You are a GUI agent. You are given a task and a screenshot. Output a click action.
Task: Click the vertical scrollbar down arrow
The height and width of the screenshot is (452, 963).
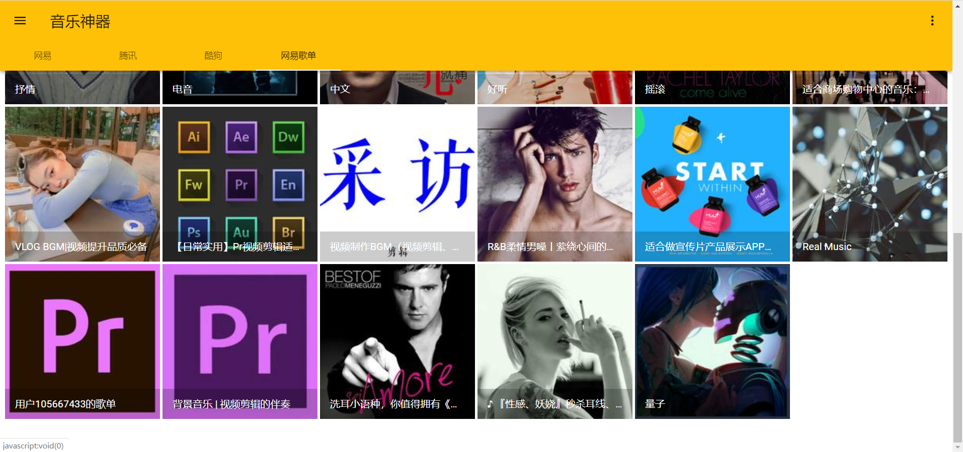click(958, 447)
